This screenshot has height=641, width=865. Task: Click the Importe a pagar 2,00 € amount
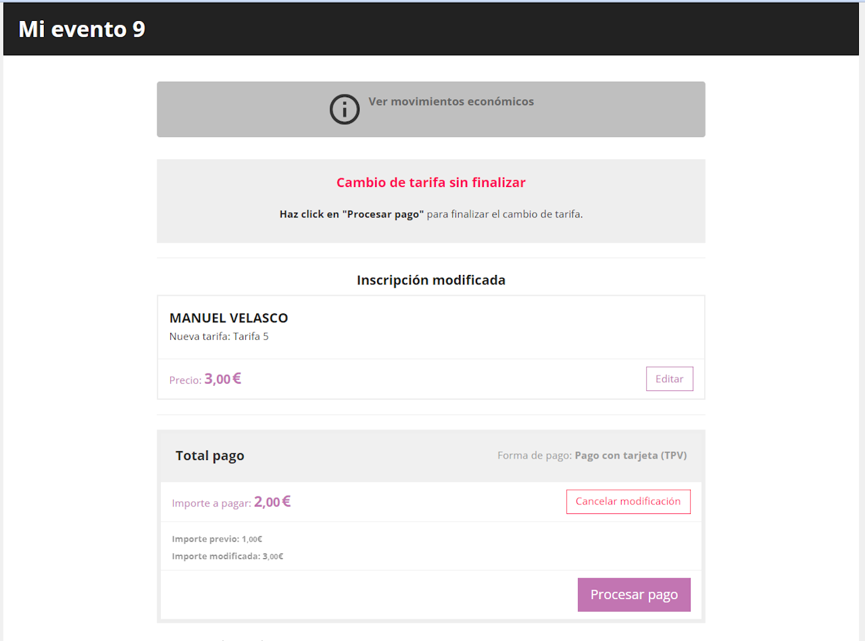[x=272, y=502]
